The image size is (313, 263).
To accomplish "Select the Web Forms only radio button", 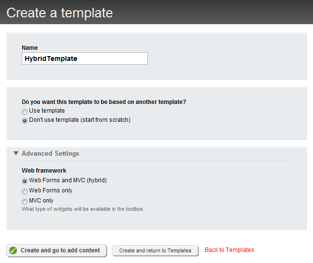I will (25, 191).
